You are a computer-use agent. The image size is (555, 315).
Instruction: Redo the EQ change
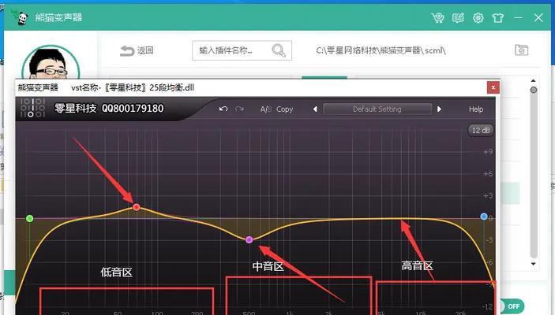240,109
